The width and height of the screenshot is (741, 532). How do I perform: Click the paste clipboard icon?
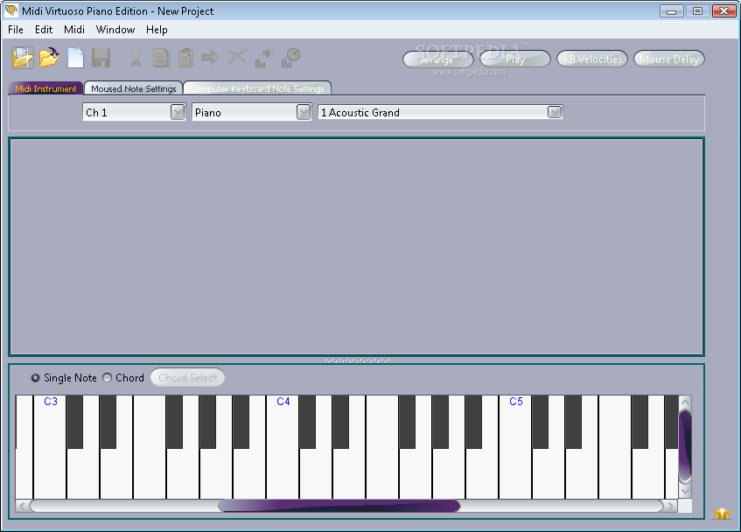tap(185, 58)
